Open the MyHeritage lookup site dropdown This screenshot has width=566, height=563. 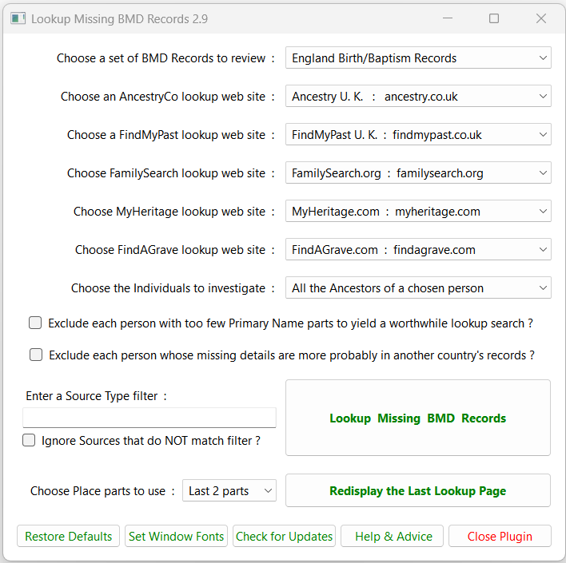click(418, 212)
